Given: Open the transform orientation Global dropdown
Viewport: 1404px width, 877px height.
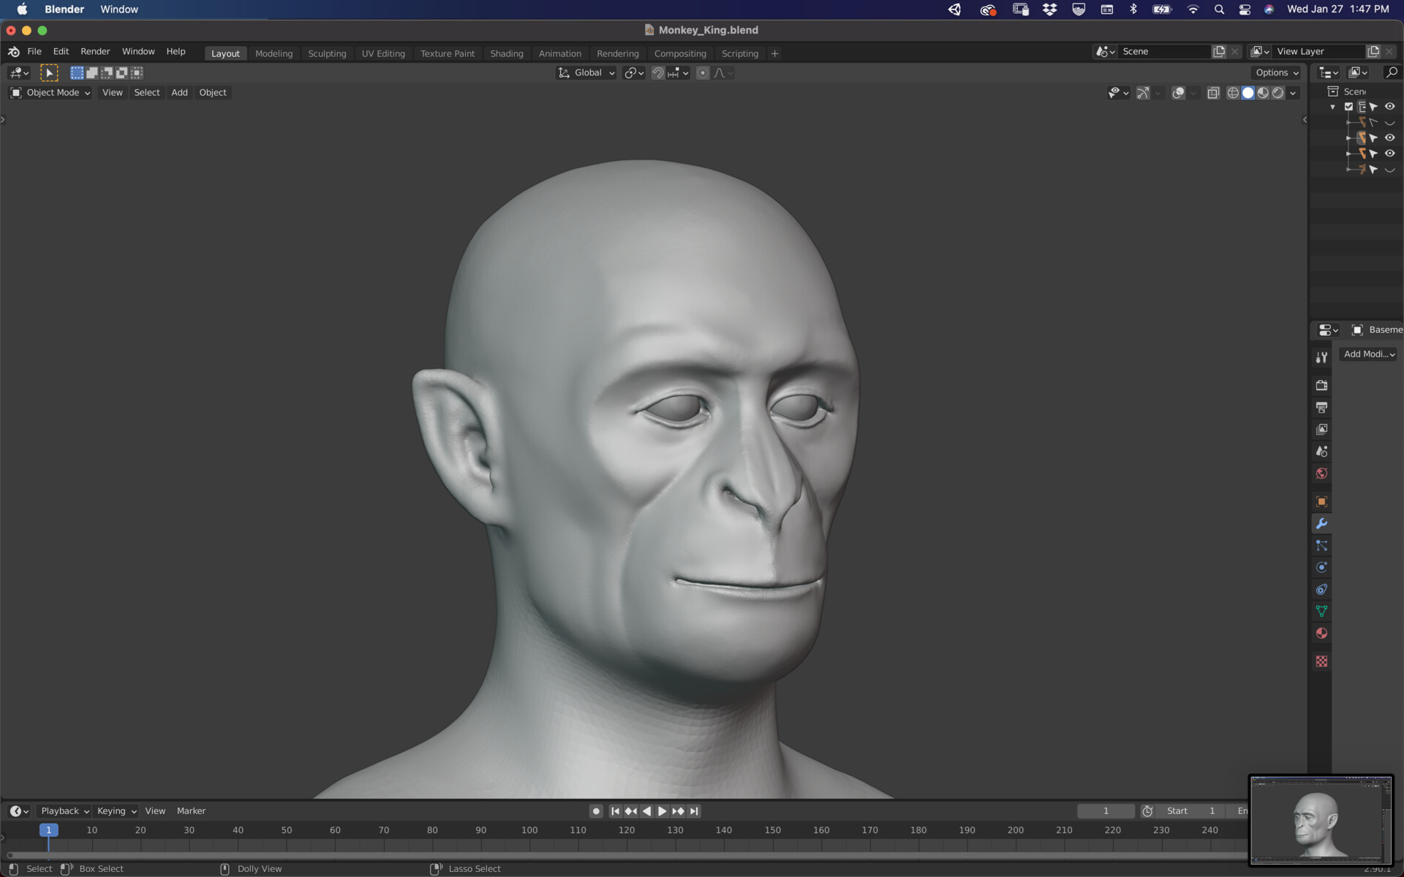Looking at the screenshot, I should pyautogui.click(x=585, y=72).
